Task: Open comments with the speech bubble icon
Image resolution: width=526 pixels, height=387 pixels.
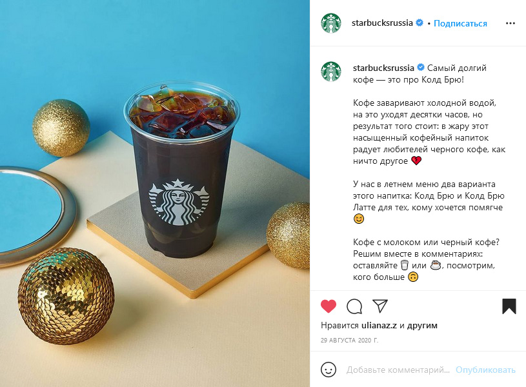Action: click(354, 306)
